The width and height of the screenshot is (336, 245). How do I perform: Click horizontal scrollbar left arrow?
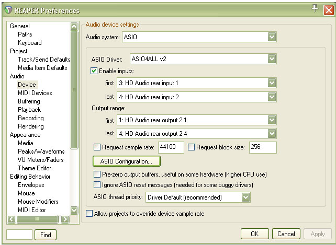12,219
